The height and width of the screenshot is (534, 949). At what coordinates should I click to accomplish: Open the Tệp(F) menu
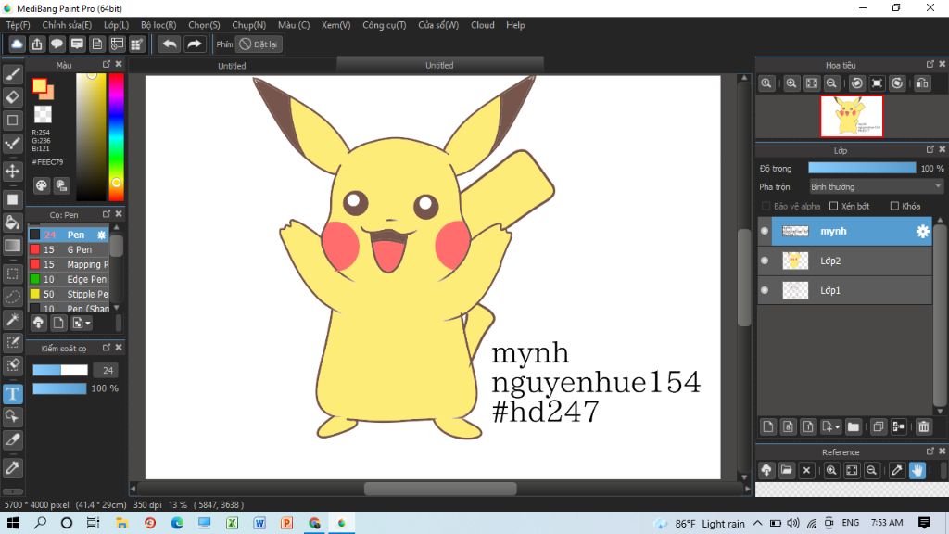19,25
